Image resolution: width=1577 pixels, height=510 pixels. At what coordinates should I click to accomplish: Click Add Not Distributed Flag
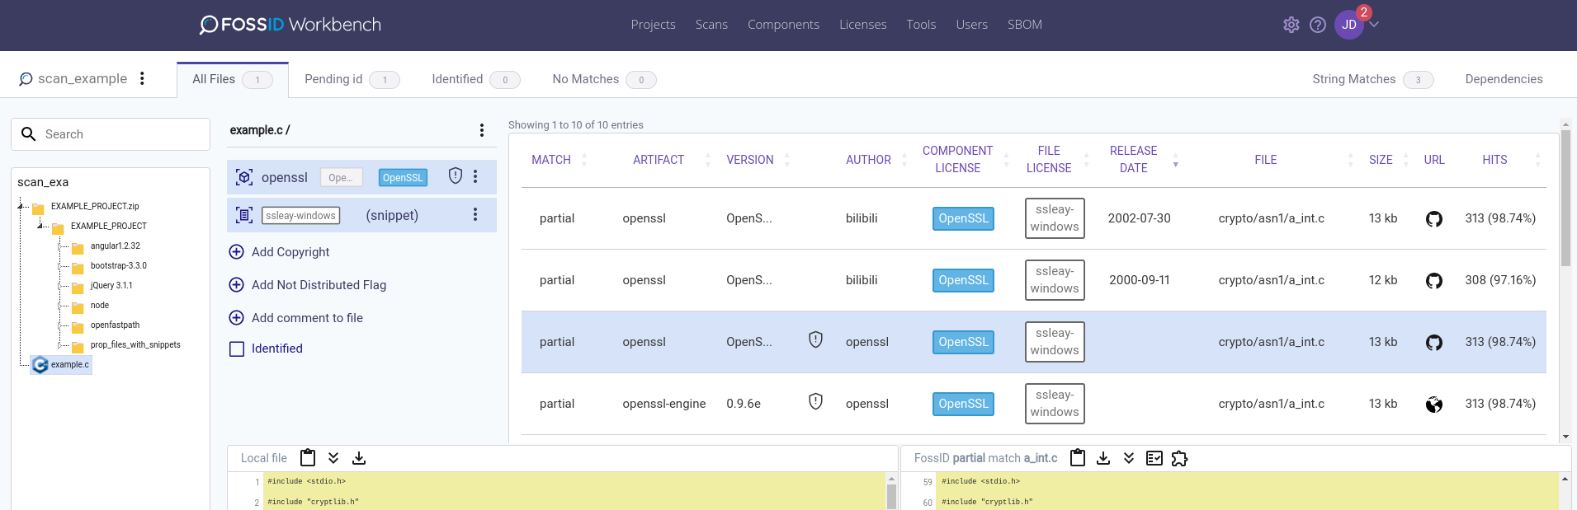[307, 285]
